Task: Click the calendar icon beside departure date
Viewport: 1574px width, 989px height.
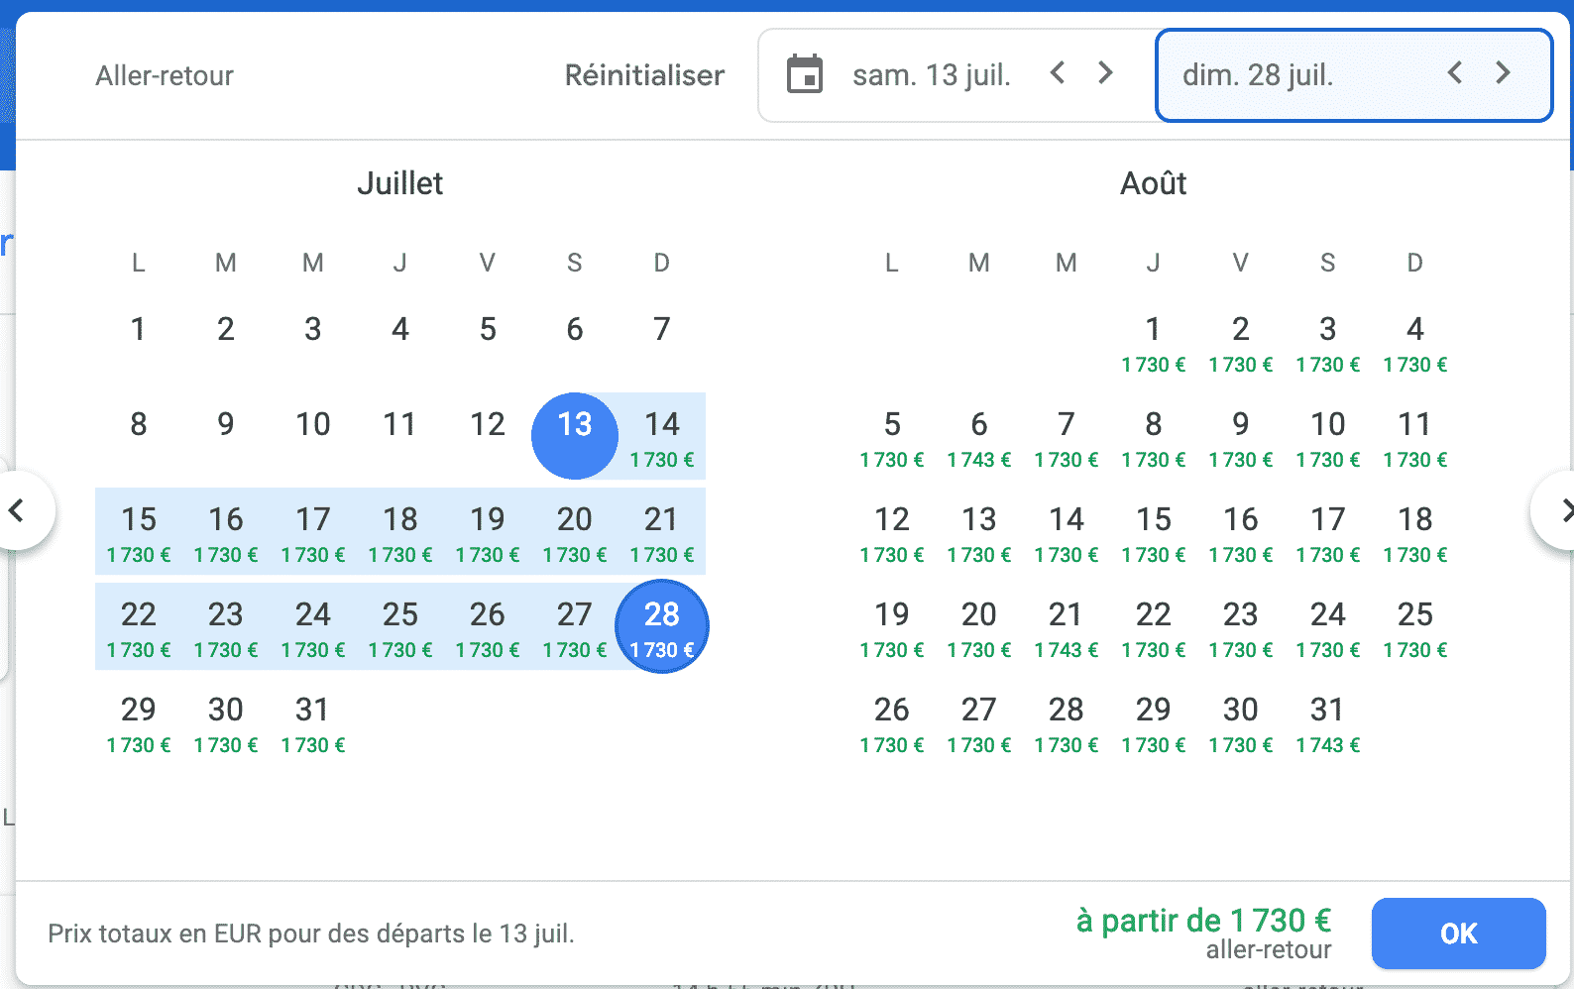Action: tap(804, 75)
